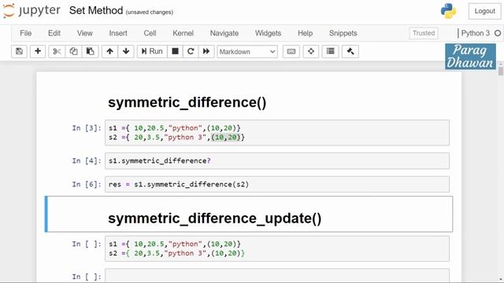This screenshot has height=283, width=504.
Task: Run the selected cell
Action: tap(152, 51)
